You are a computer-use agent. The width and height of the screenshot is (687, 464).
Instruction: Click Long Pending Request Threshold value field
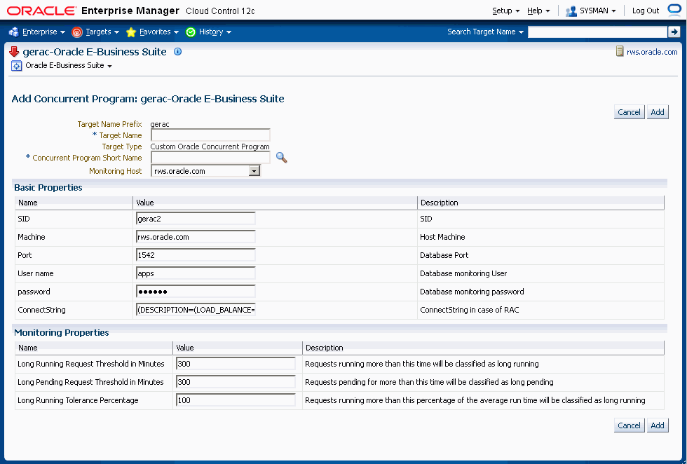pyautogui.click(x=236, y=382)
